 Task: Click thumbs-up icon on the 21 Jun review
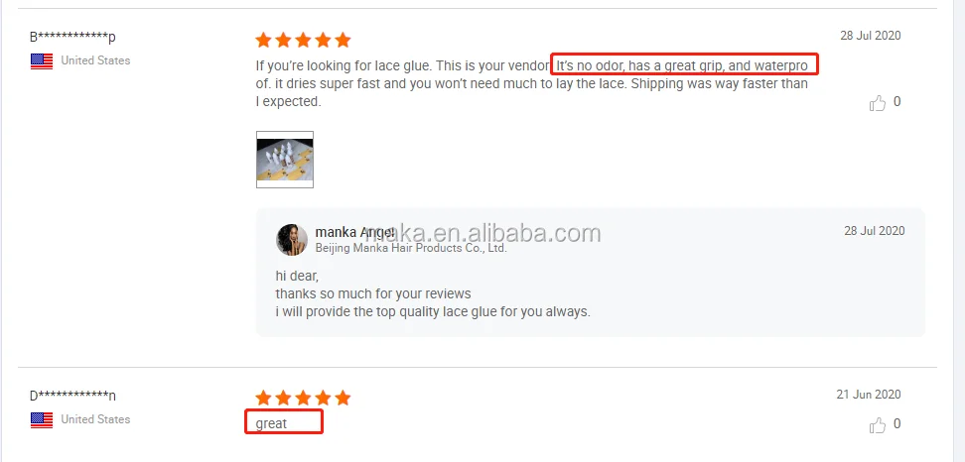(878, 424)
